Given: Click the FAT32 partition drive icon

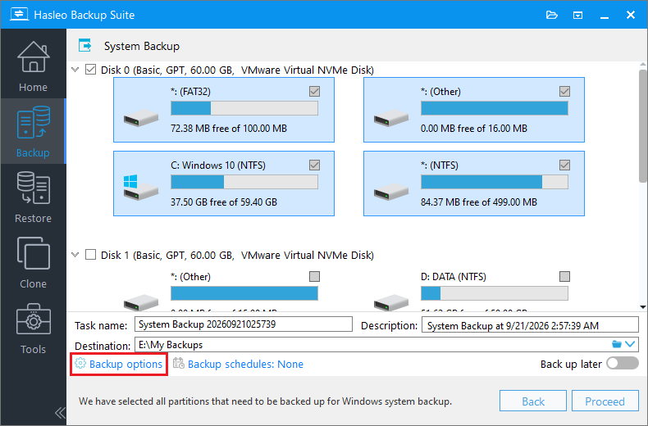Looking at the screenshot, I should pos(141,117).
